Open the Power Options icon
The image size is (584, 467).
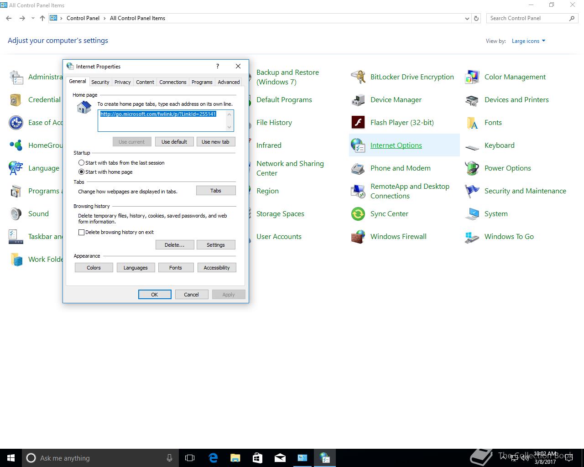[x=472, y=168]
